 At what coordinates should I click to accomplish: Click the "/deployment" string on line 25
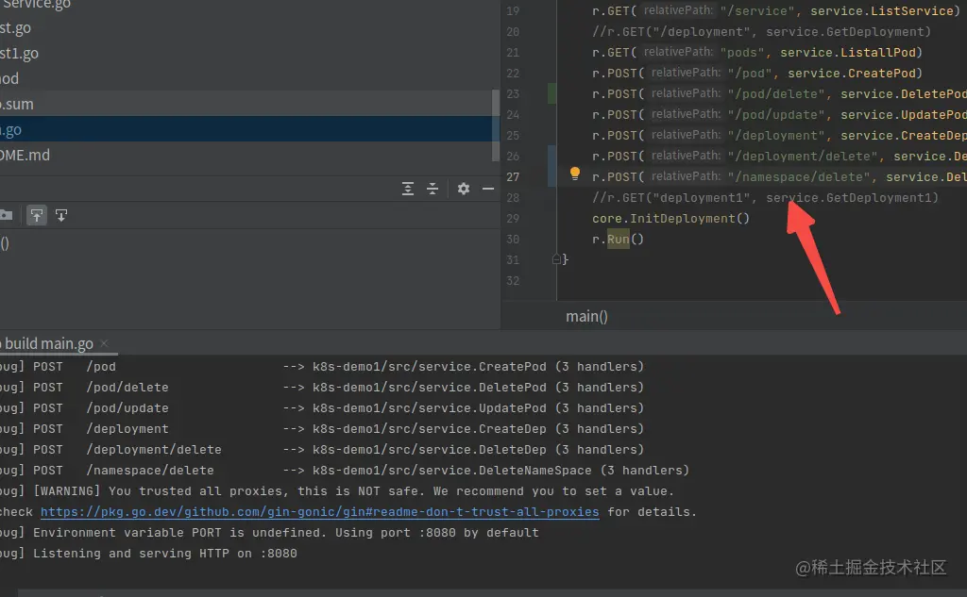click(x=776, y=136)
